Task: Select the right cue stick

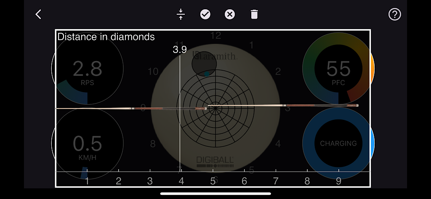Action: (x=283, y=105)
